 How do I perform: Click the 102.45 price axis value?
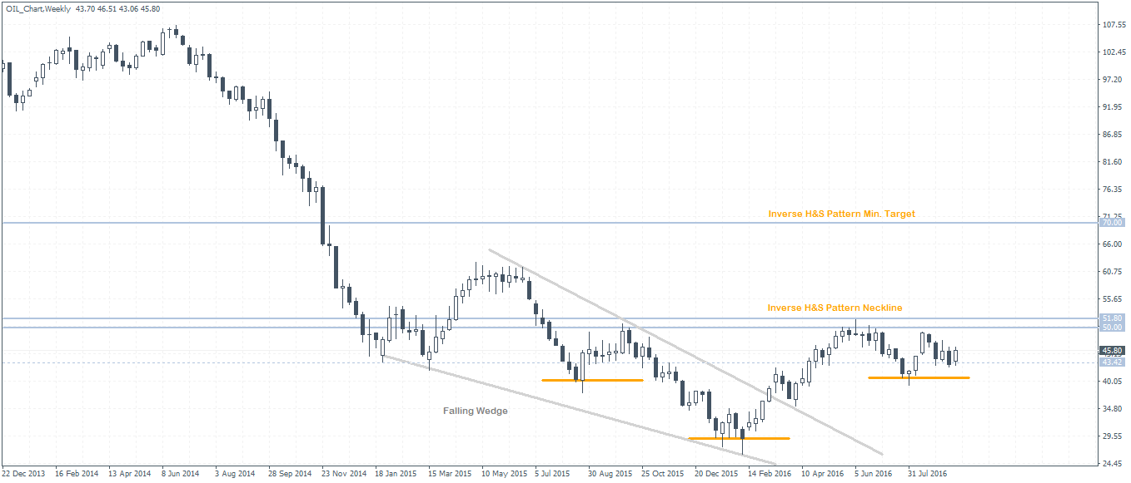click(1113, 52)
